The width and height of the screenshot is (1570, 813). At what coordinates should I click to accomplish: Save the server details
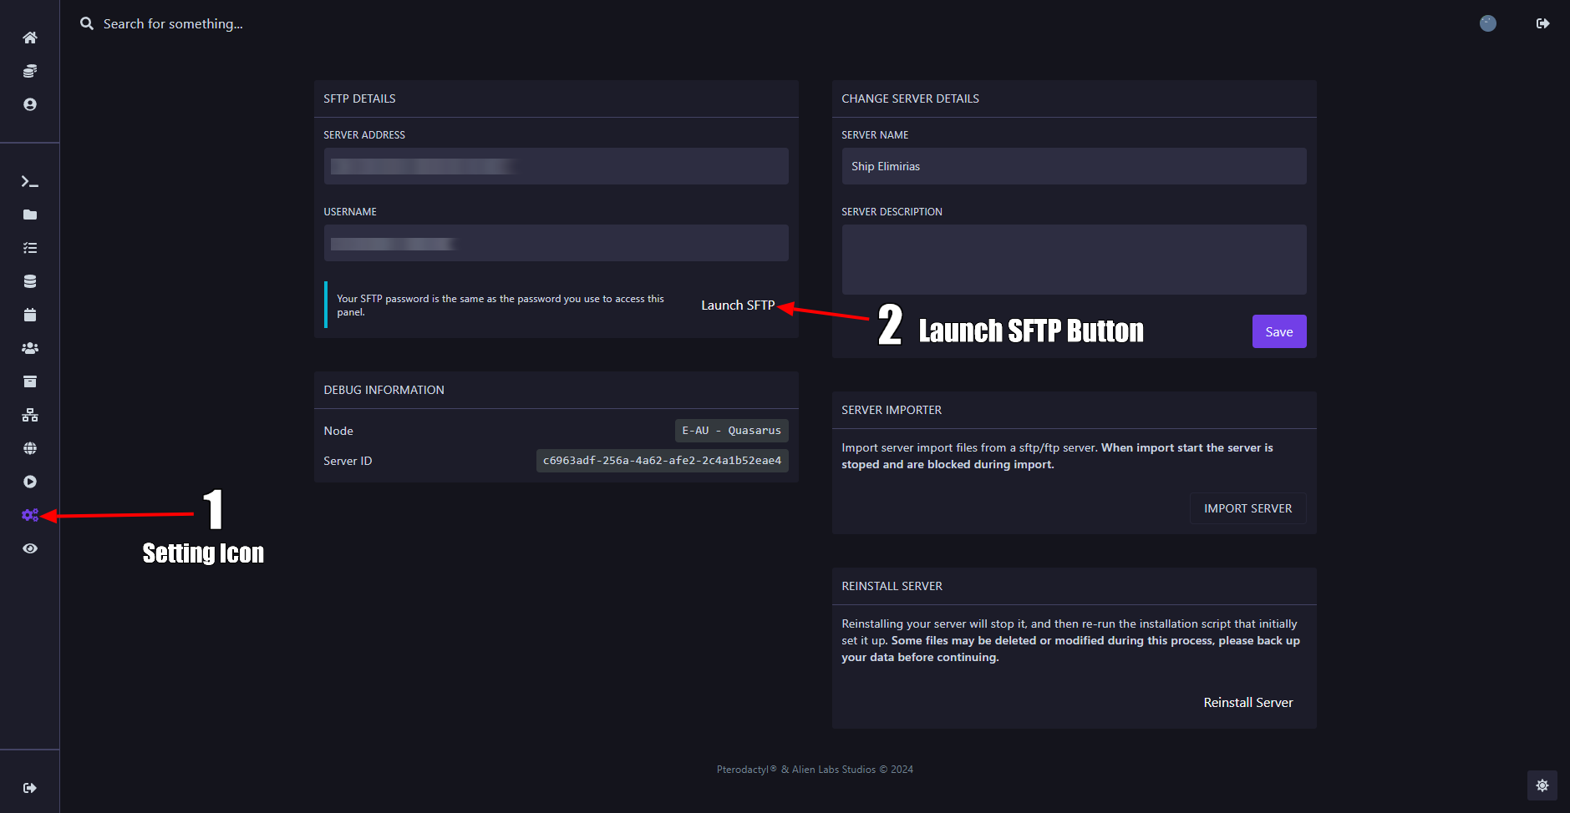click(x=1278, y=331)
